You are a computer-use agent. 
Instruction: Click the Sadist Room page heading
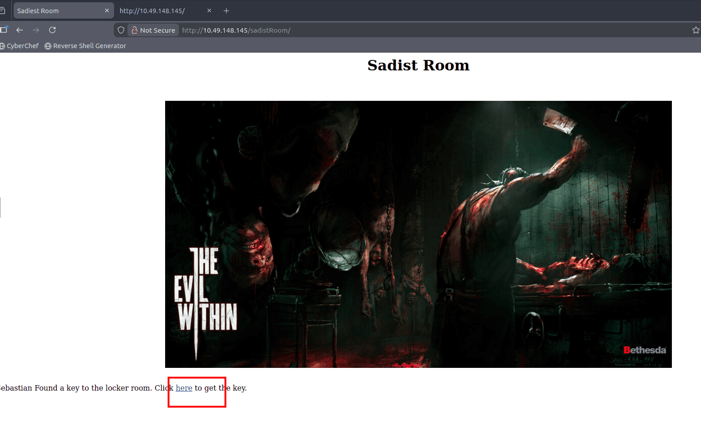418,65
